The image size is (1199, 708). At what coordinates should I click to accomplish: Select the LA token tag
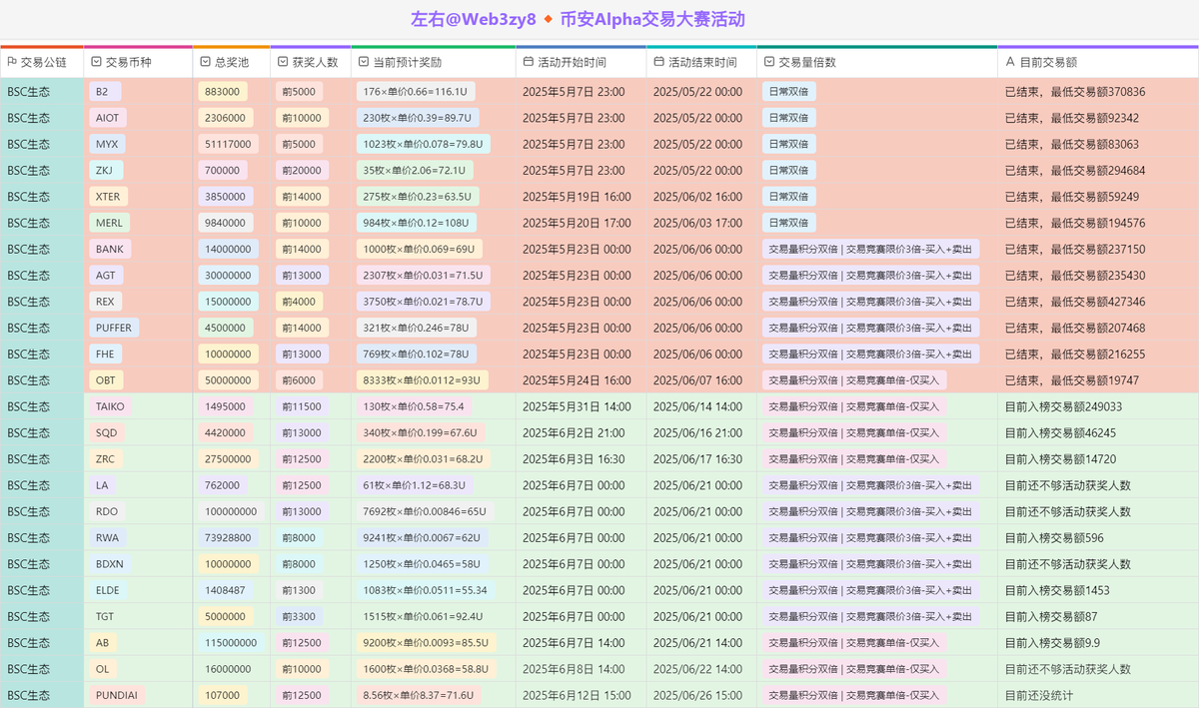[x=103, y=485]
